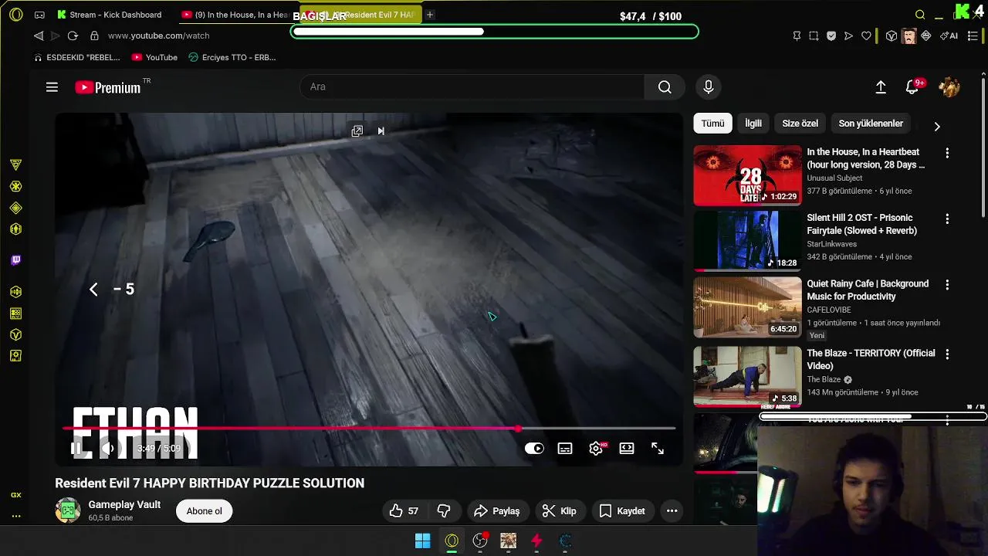Open the 28 Days Later video thumbnail
988x556 pixels.
[747, 176]
